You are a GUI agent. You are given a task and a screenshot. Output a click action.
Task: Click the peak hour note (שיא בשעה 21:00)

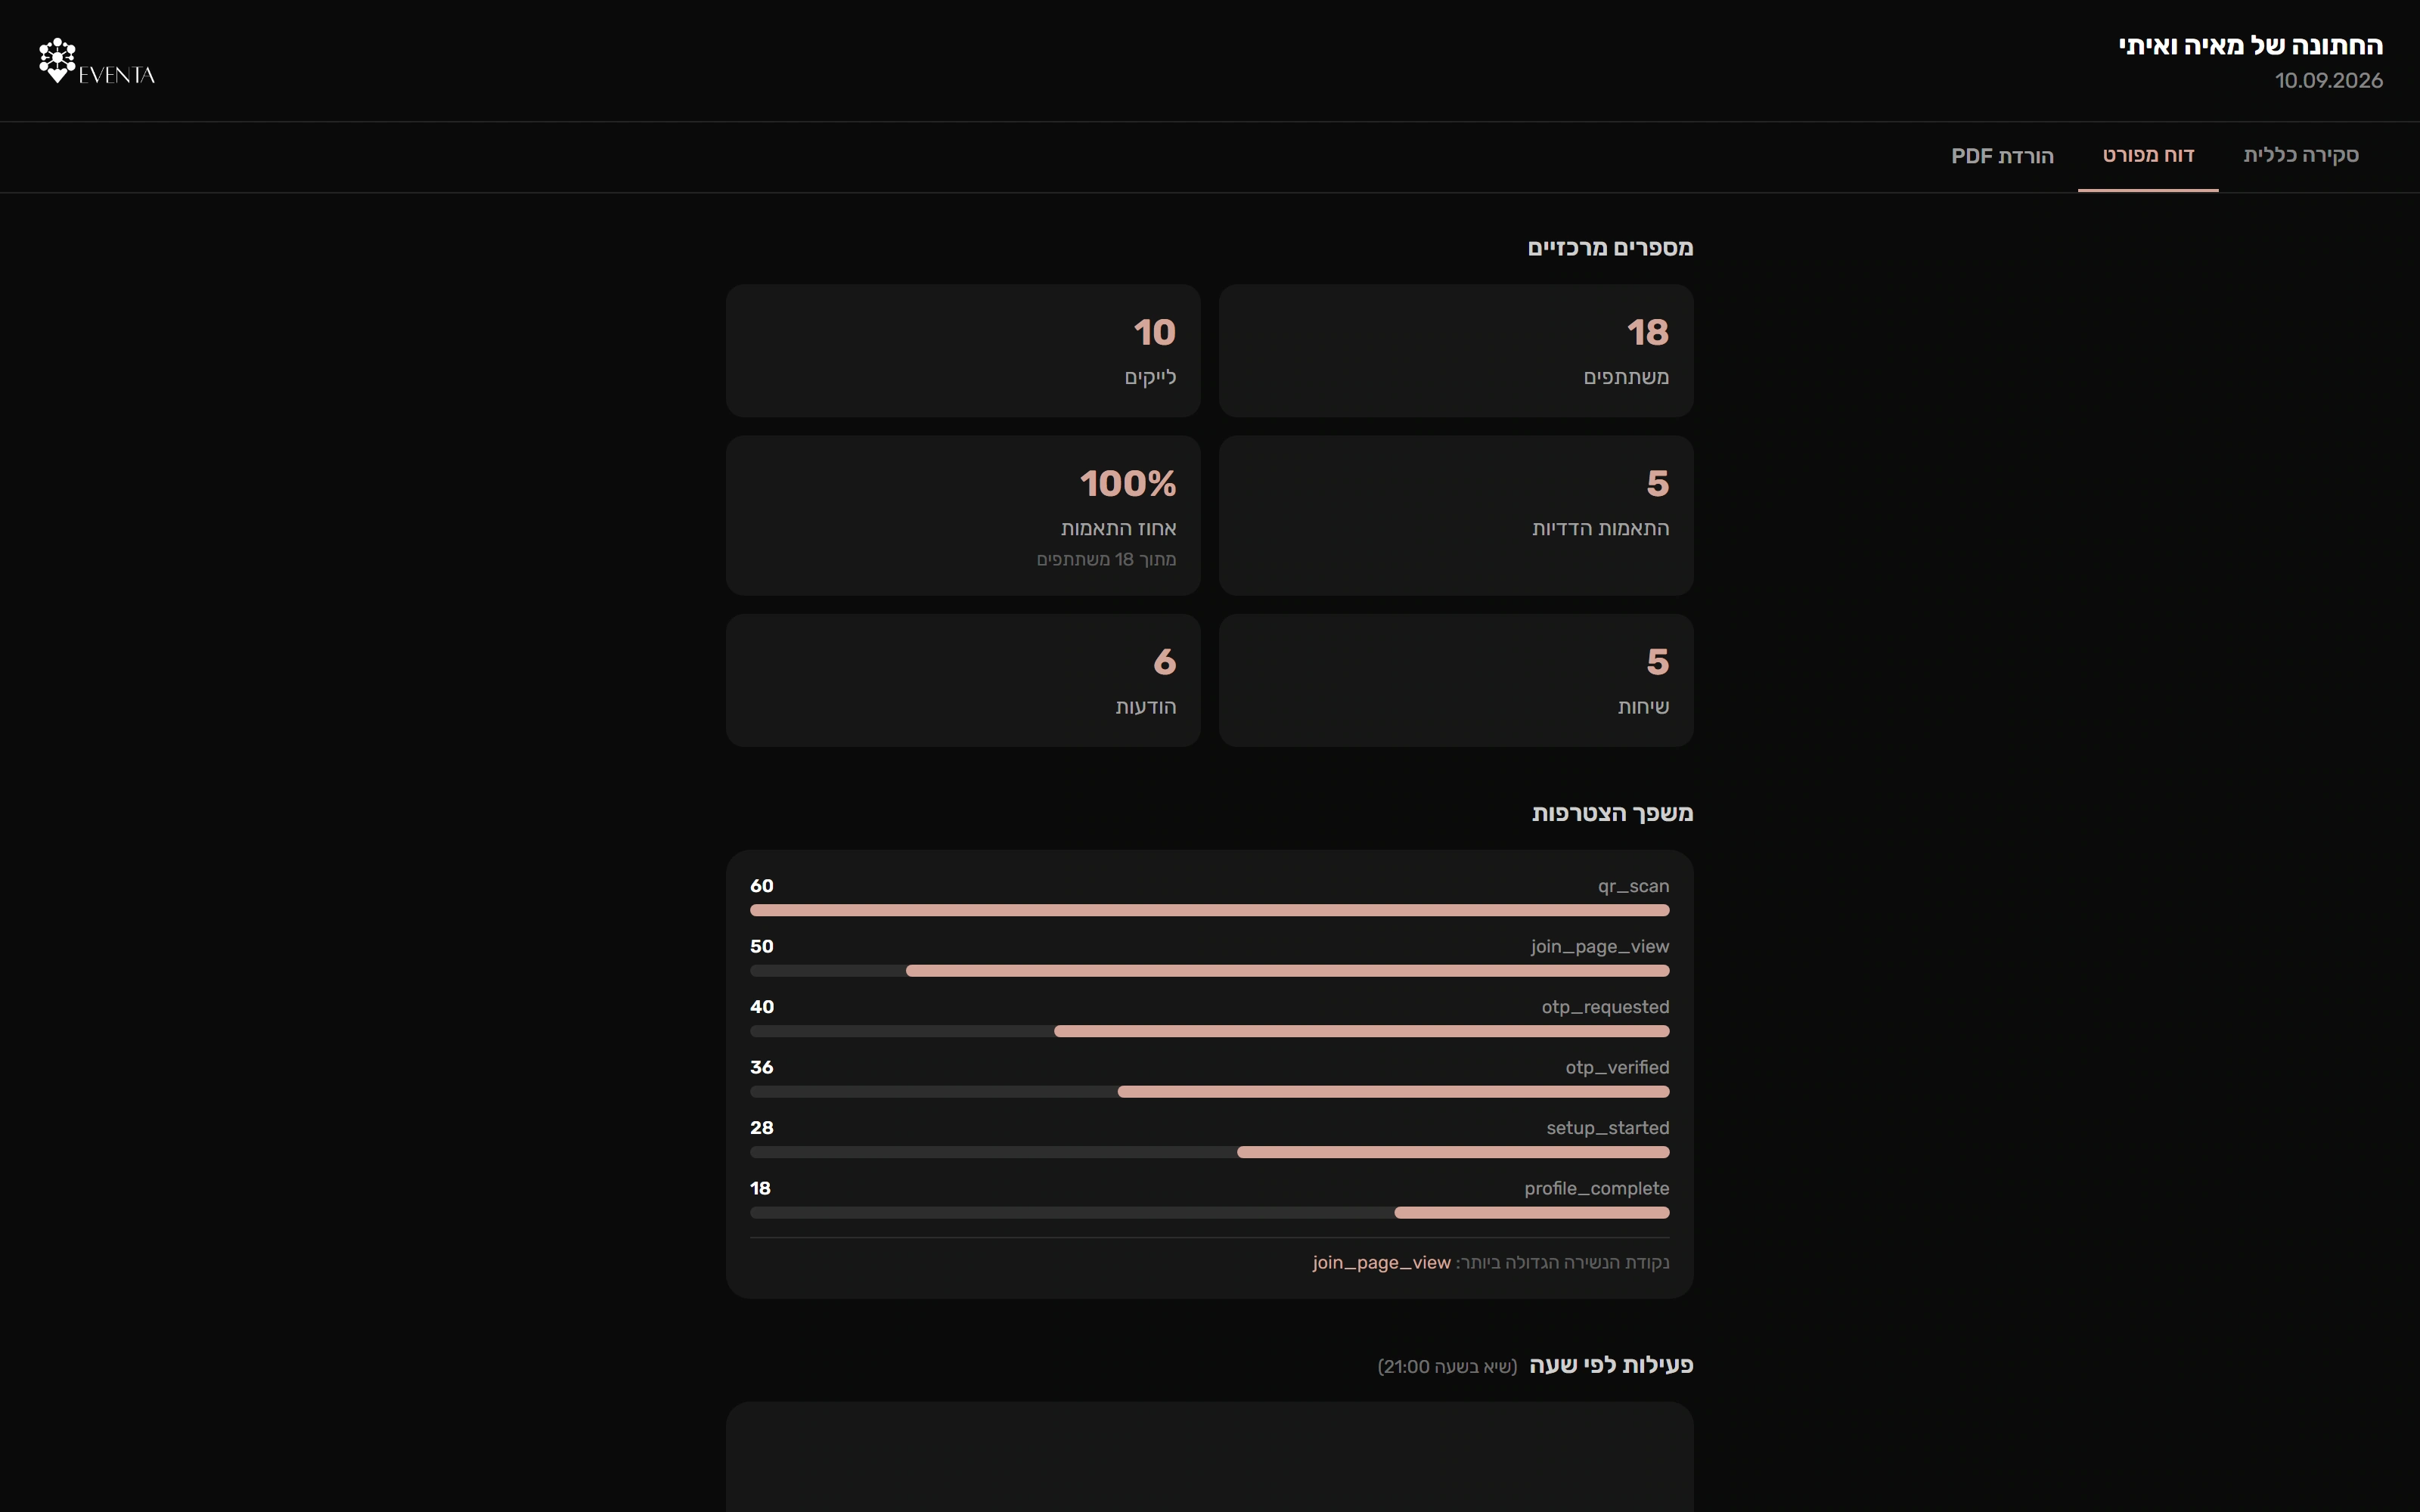tap(1447, 1367)
